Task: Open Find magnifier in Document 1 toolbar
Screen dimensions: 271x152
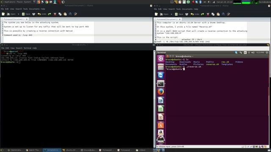Action: point(70,14)
